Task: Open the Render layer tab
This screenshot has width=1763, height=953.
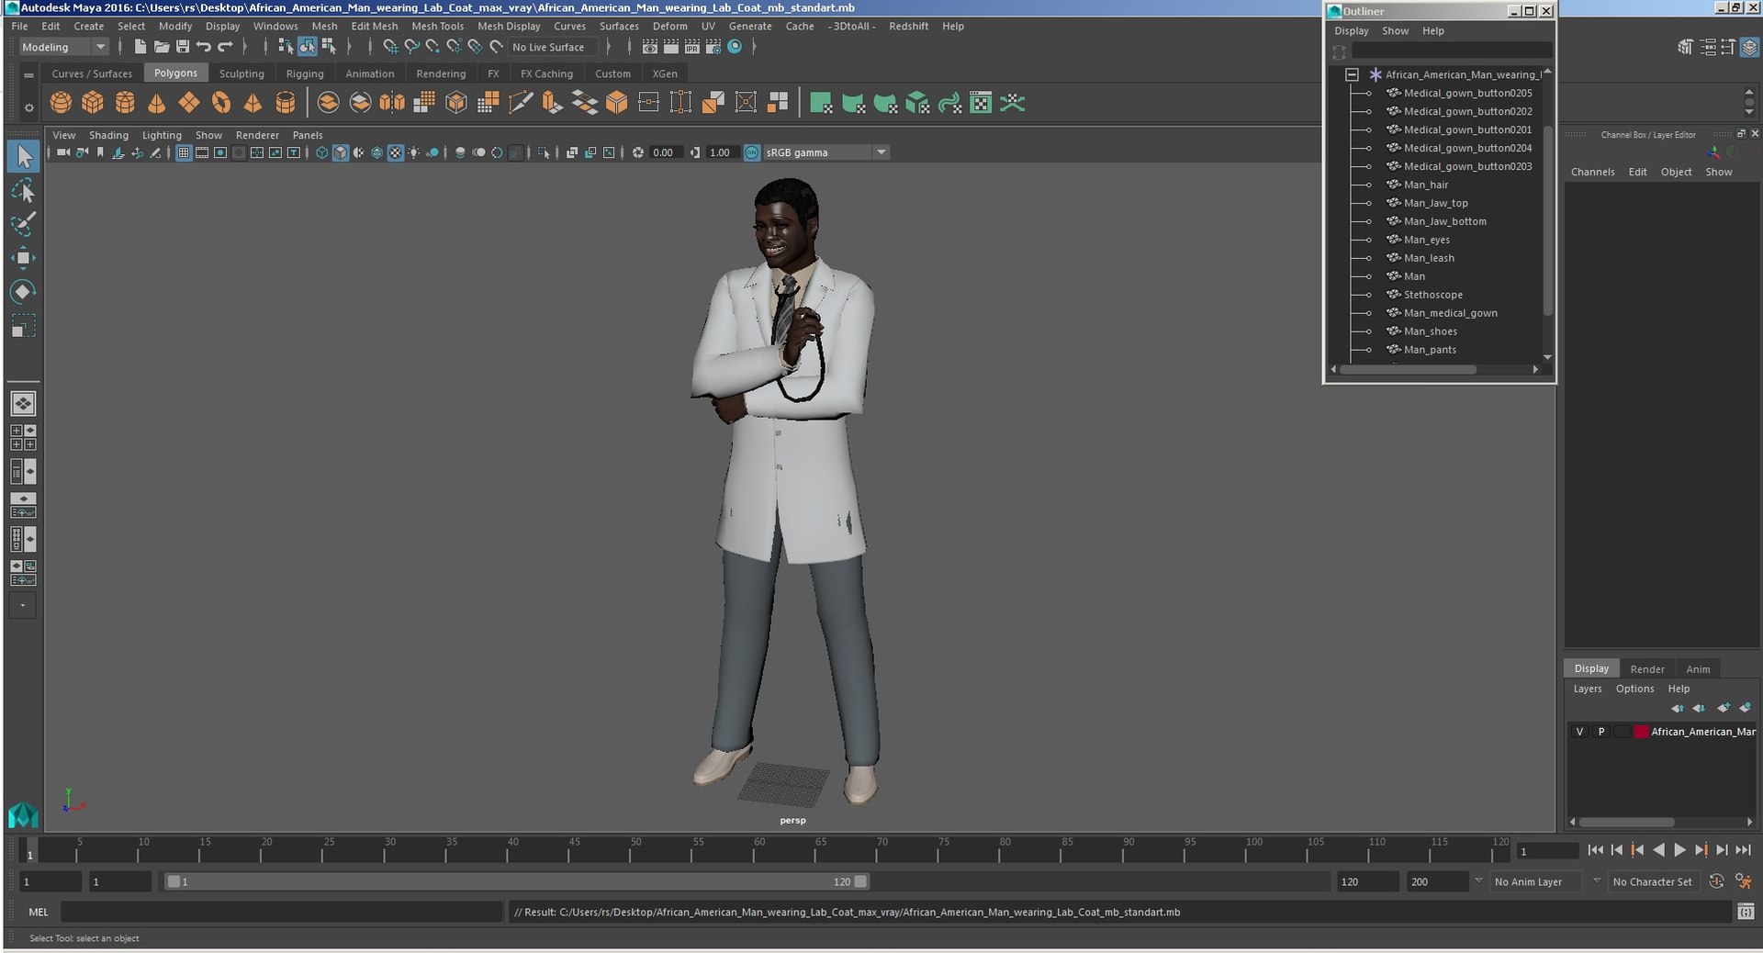Action: pyautogui.click(x=1646, y=668)
